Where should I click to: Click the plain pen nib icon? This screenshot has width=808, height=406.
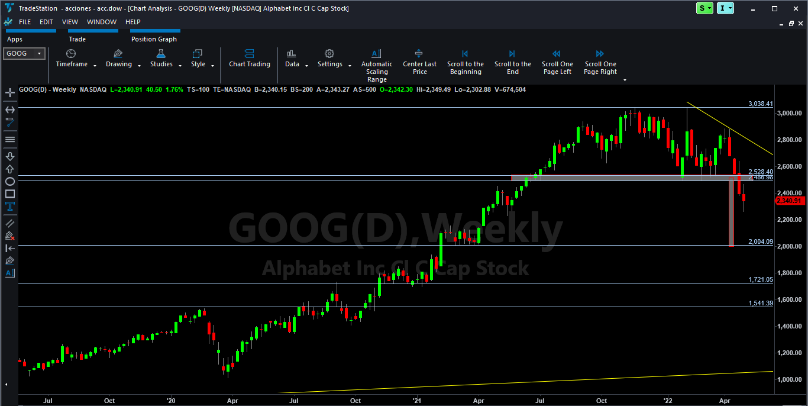[x=10, y=260]
